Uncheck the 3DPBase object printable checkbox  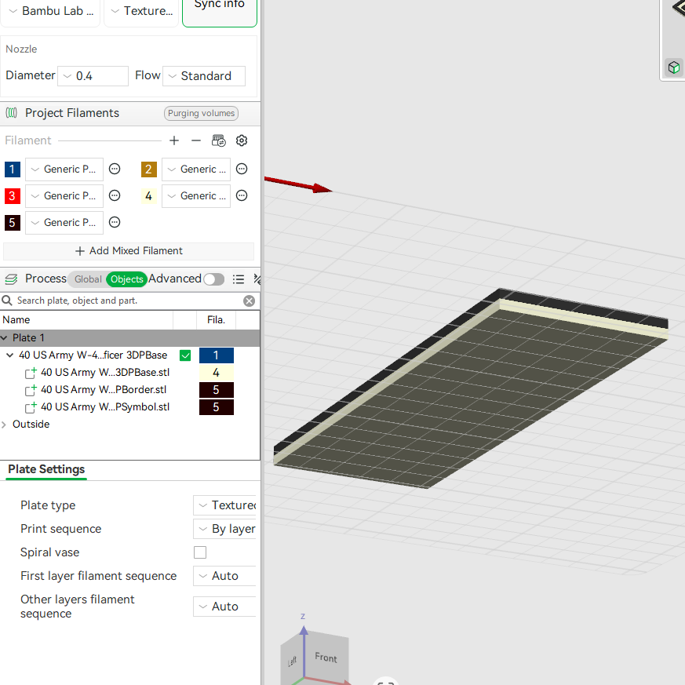click(185, 355)
